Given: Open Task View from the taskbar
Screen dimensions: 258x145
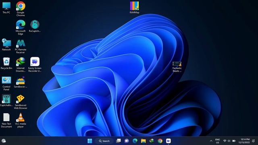Looking at the screenshot, I should point(118,141).
